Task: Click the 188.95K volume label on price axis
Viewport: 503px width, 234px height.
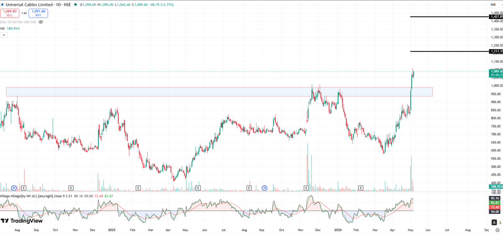Action: (496, 186)
